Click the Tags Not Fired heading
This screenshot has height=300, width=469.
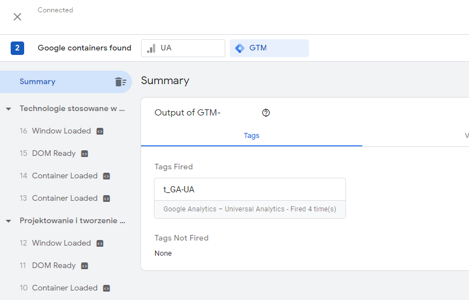point(181,238)
